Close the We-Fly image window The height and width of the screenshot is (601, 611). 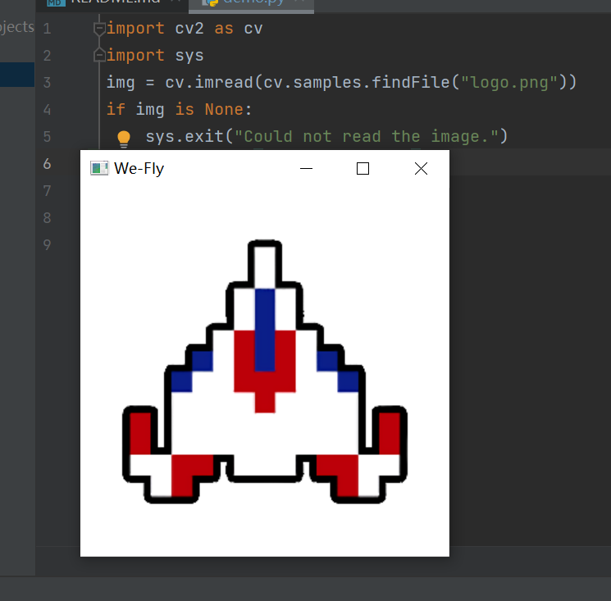(x=421, y=169)
